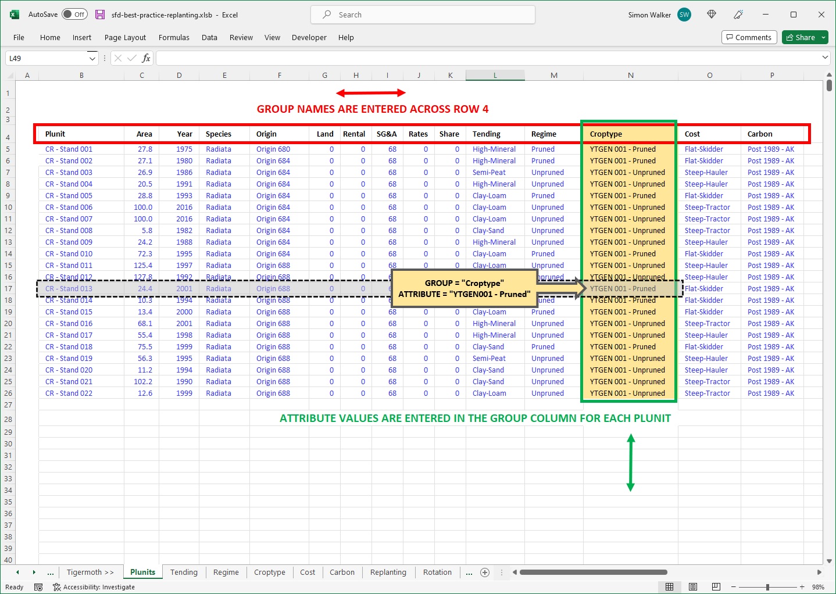Open the Help ribbon tab
836x594 pixels.
click(346, 37)
